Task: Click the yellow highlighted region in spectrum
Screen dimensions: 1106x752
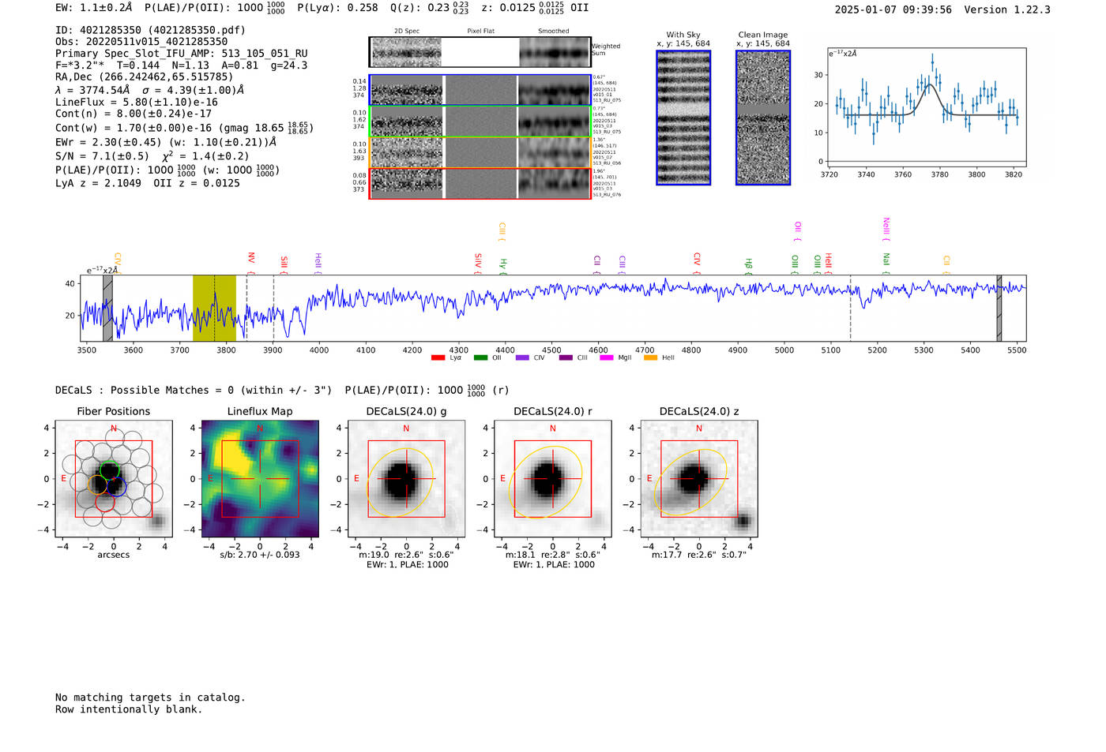Action: pos(214,308)
